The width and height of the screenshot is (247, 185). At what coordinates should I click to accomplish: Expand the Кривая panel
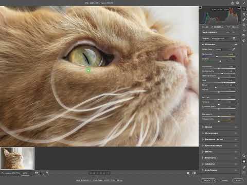[203, 127]
